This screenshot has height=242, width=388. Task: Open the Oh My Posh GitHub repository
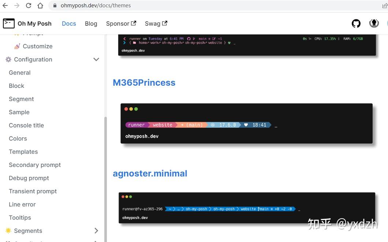[356, 23]
